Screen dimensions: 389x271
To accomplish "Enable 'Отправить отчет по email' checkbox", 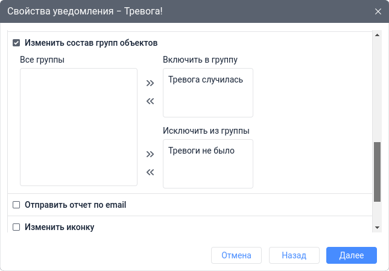I will [x=16, y=205].
